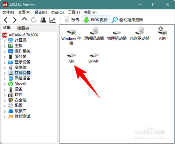This screenshot has height=144, width=175.
Task: Click the 驱动程序更新 magnifier icon
Action: click(x=114, y=20)
